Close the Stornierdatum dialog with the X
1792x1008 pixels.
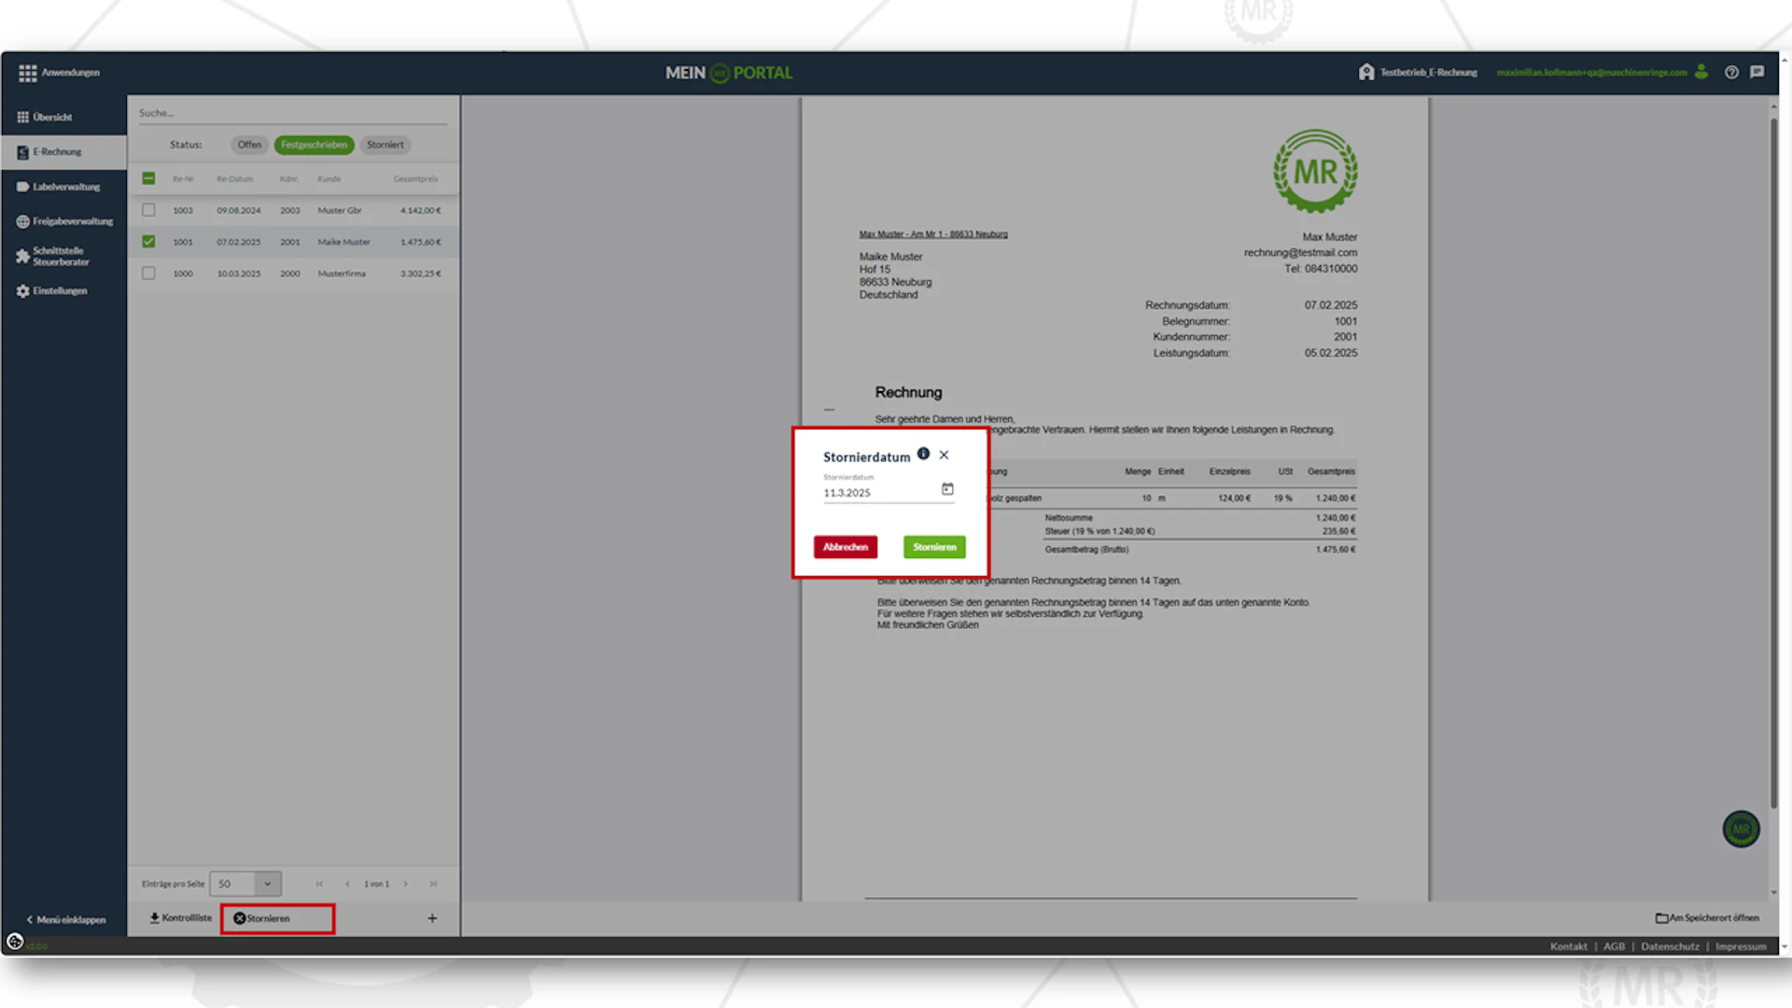point(944,455)
